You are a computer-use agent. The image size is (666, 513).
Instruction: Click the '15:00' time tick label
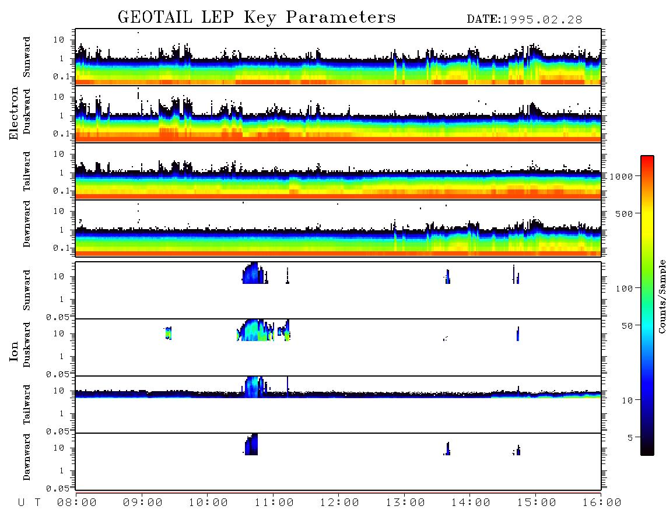[x=536, y=503]
